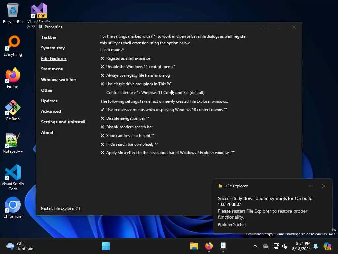The width and height of the screenshot is (338, 254).
Task: Open notification options three-dot menu
Action: (310, 186)
